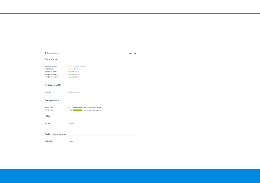Click the settings gear icon beside Sistema

[46, 53]
